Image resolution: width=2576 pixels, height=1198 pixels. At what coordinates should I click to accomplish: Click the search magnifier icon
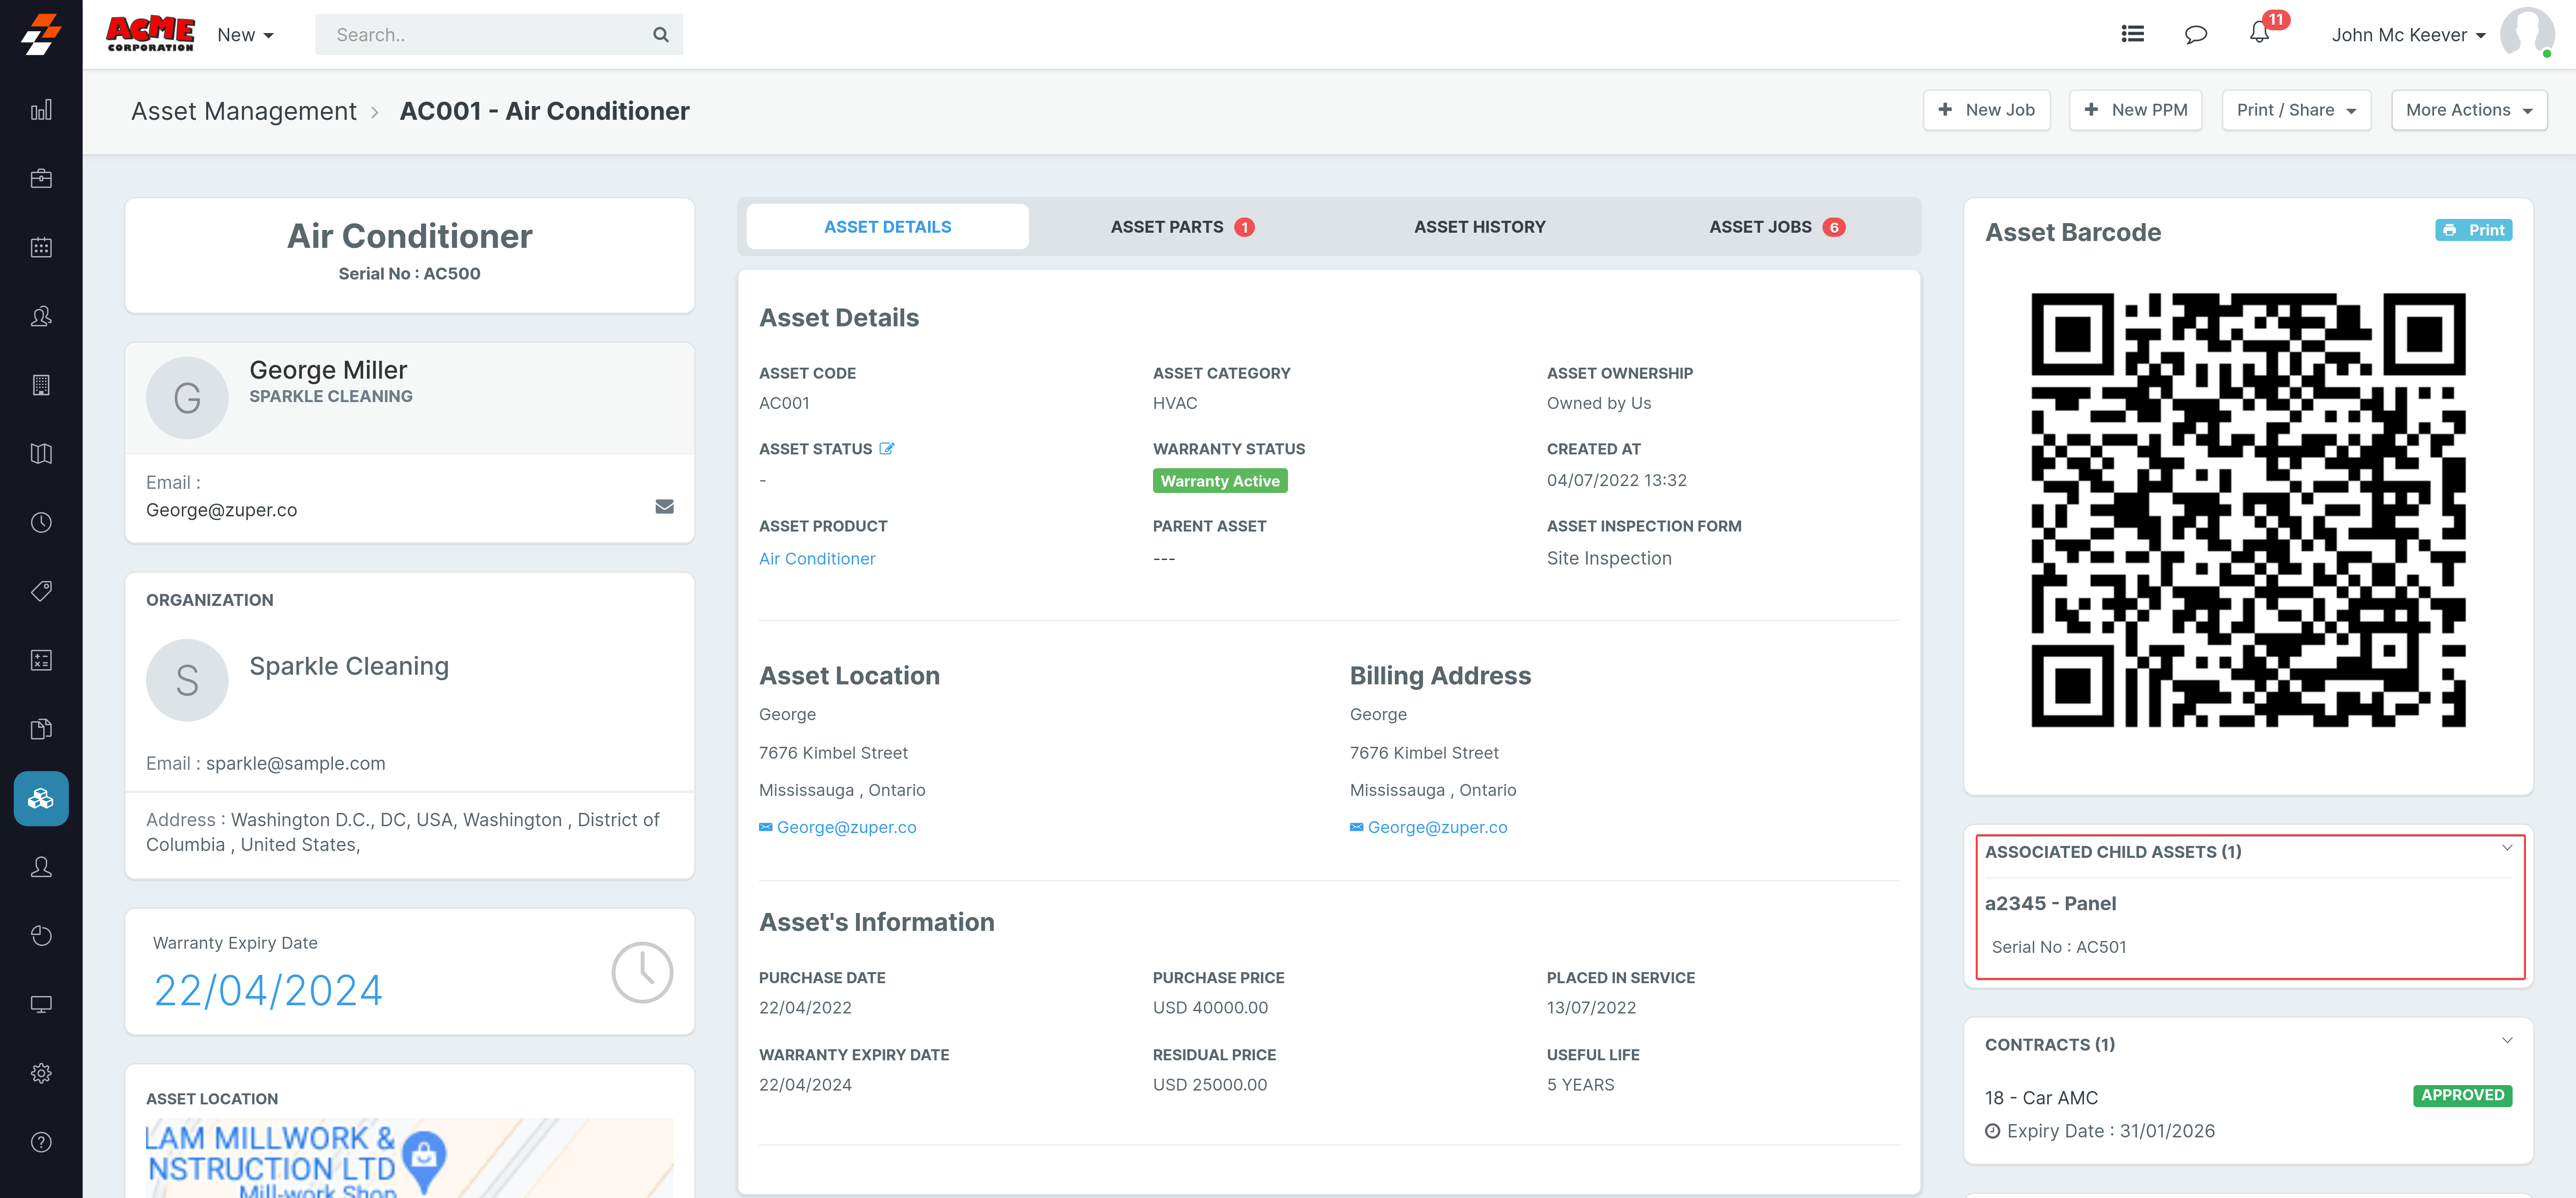660,35
